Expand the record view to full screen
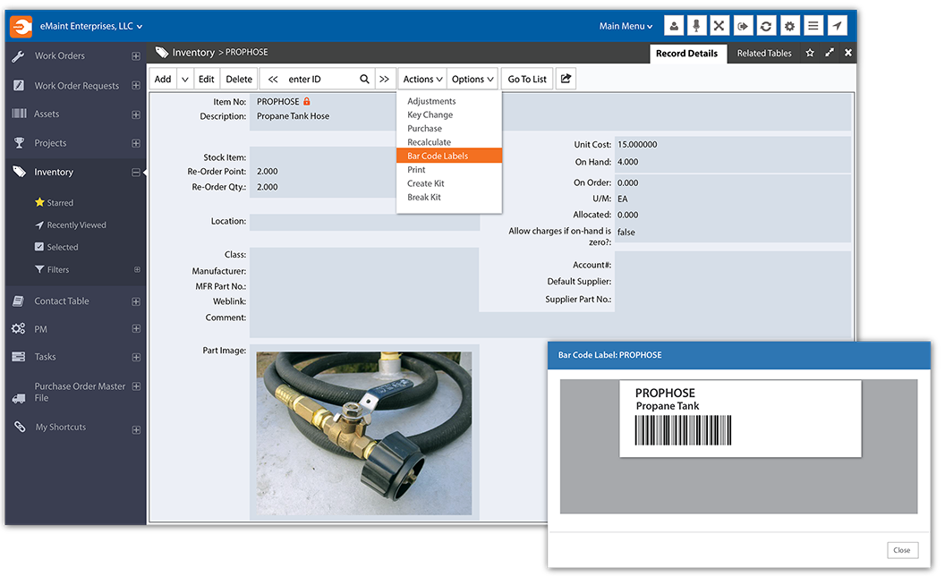The width and height of the screenshot is (945, 576). [830, 53]
